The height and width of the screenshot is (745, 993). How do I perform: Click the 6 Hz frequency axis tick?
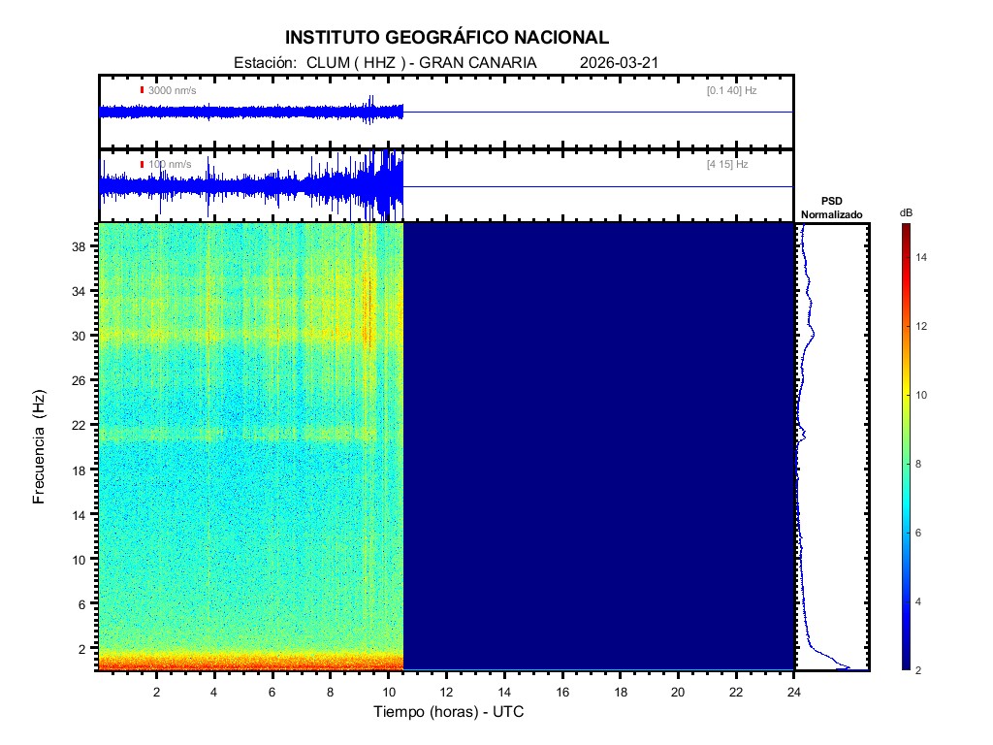click(x=82, y=603)
